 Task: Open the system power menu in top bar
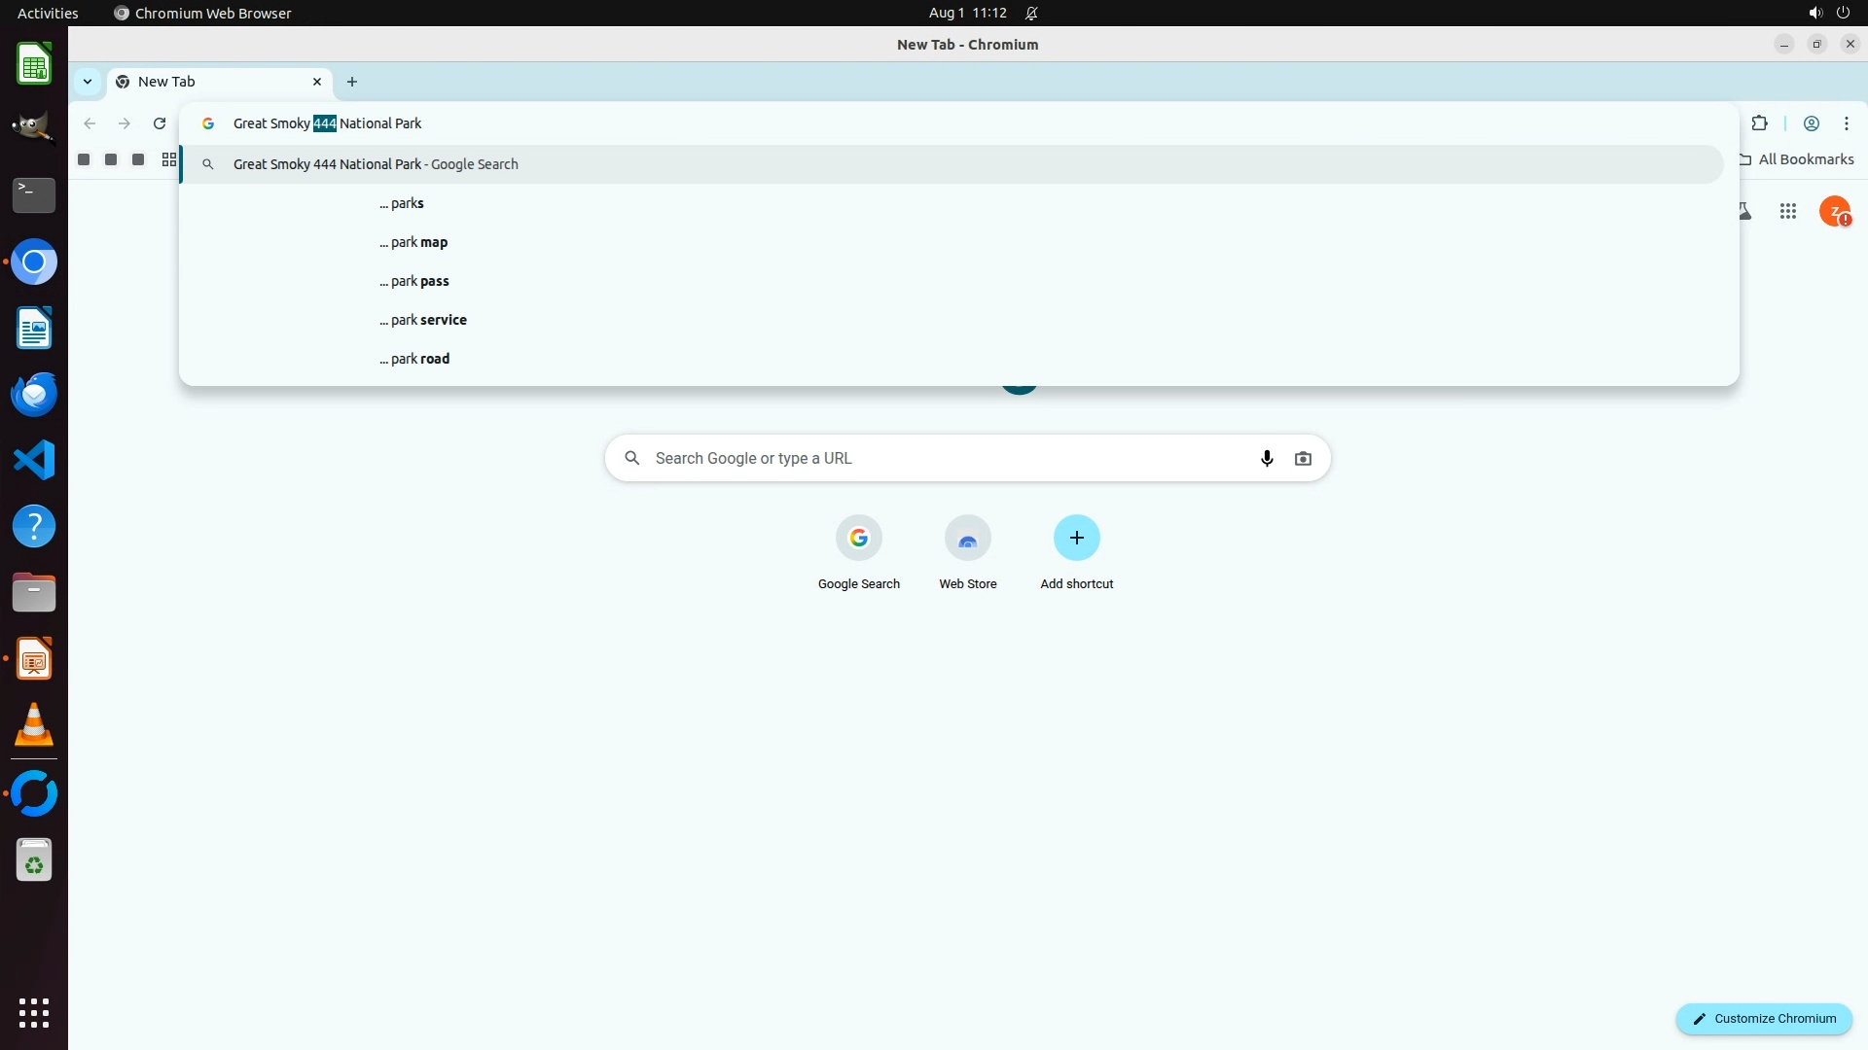pyautogui.click(x=1842, y=13)
